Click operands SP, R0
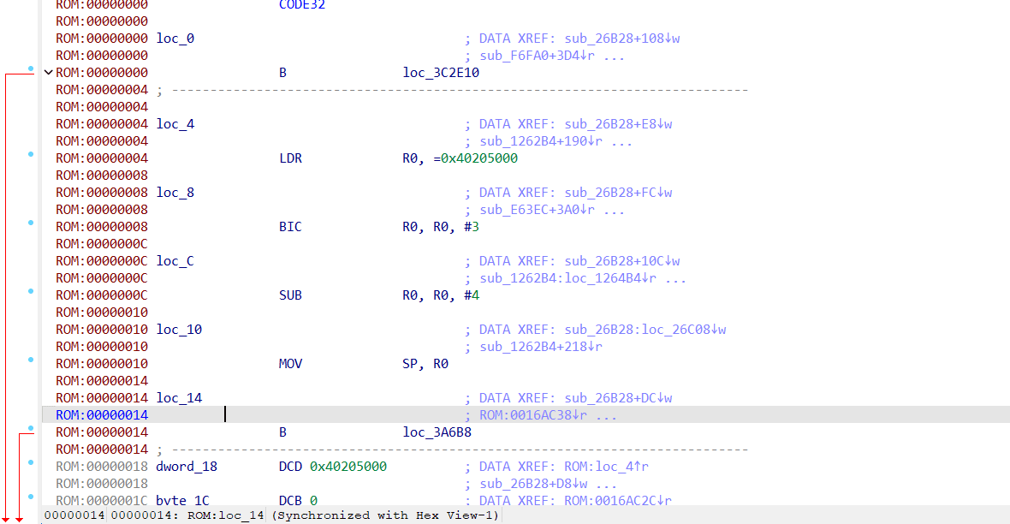 [425, 364]
